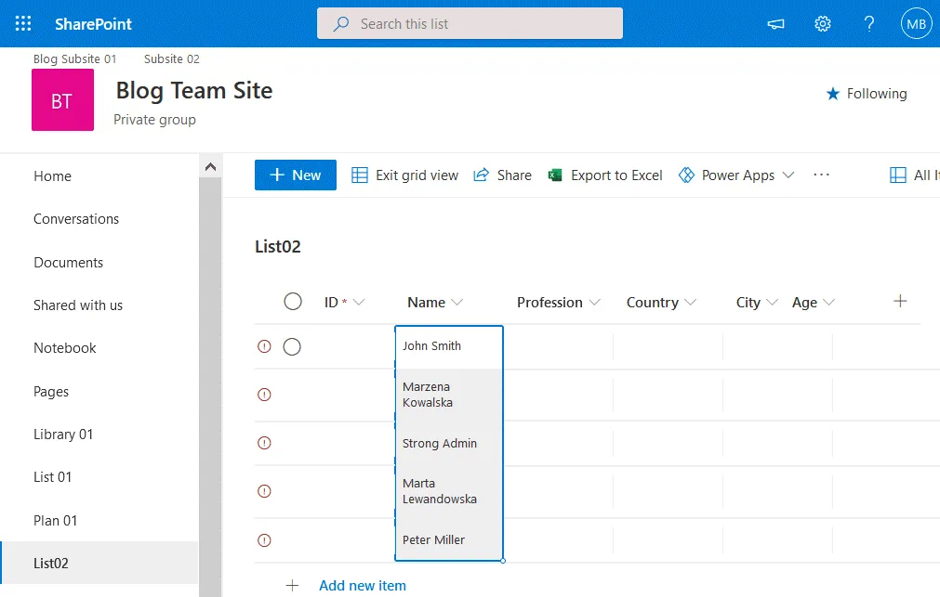The height and width of the screenshot is (597, 940).
Task: Click the New button
Action: [x=295, y=175]
